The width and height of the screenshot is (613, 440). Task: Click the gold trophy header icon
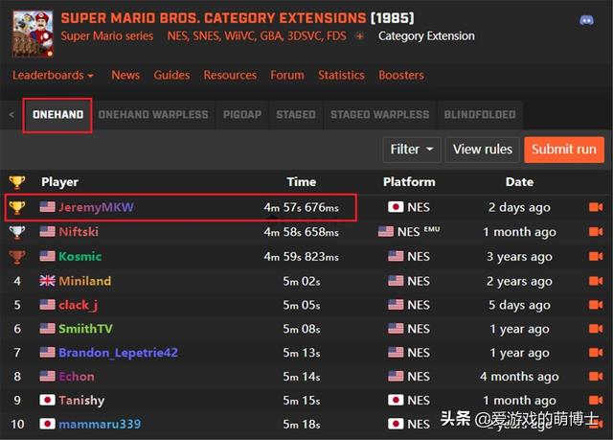pos(17,182)
